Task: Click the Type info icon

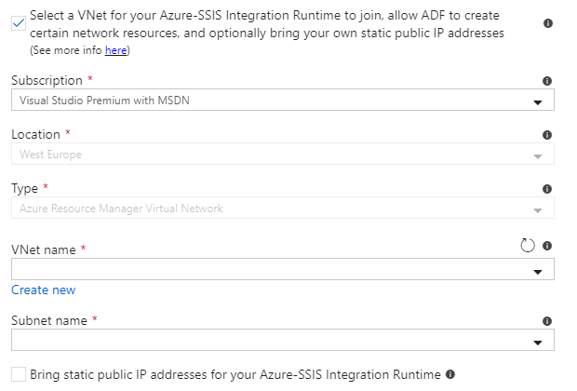Action: [x=547, y=189]
